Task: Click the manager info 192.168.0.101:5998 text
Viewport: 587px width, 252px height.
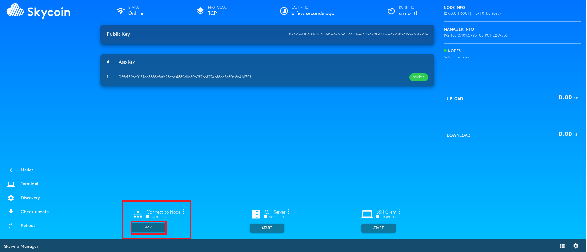Action: [x=475, y=35]
